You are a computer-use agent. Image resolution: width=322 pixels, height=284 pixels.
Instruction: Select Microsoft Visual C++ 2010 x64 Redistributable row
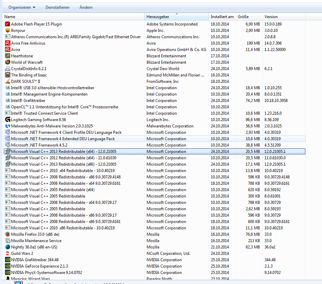[x=155, y=170]
